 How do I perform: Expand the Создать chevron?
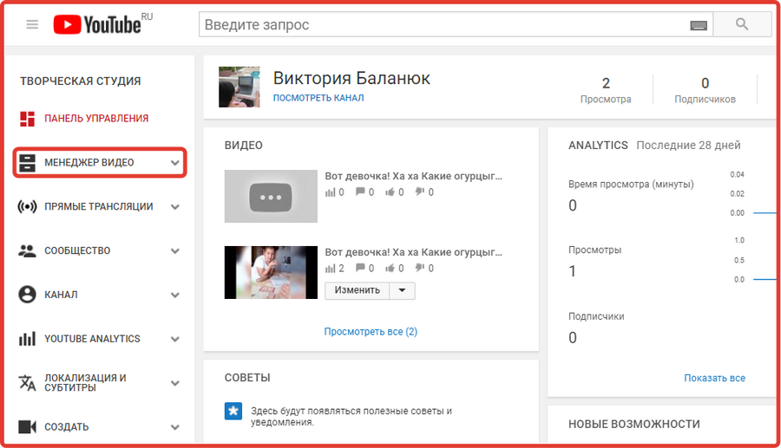[174, 427]
